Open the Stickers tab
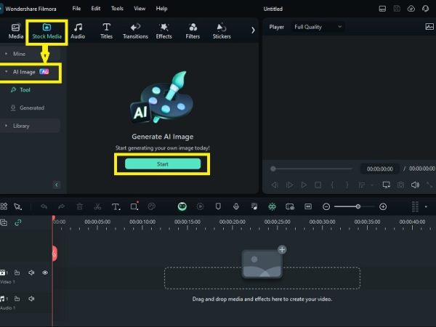This screenshot has height=327, width=436. pyautogui.click(x=222, y=31)
